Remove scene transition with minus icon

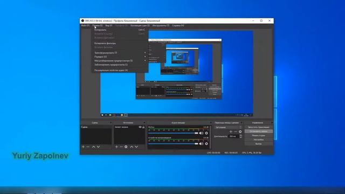click(236, 131)
